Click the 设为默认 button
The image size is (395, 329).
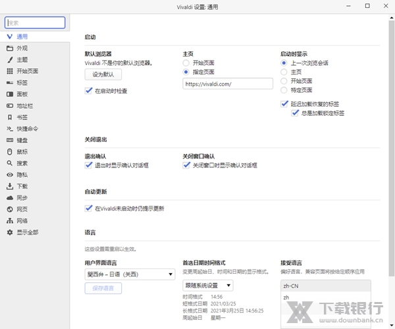pyautogui.click(x=103, y=74)
